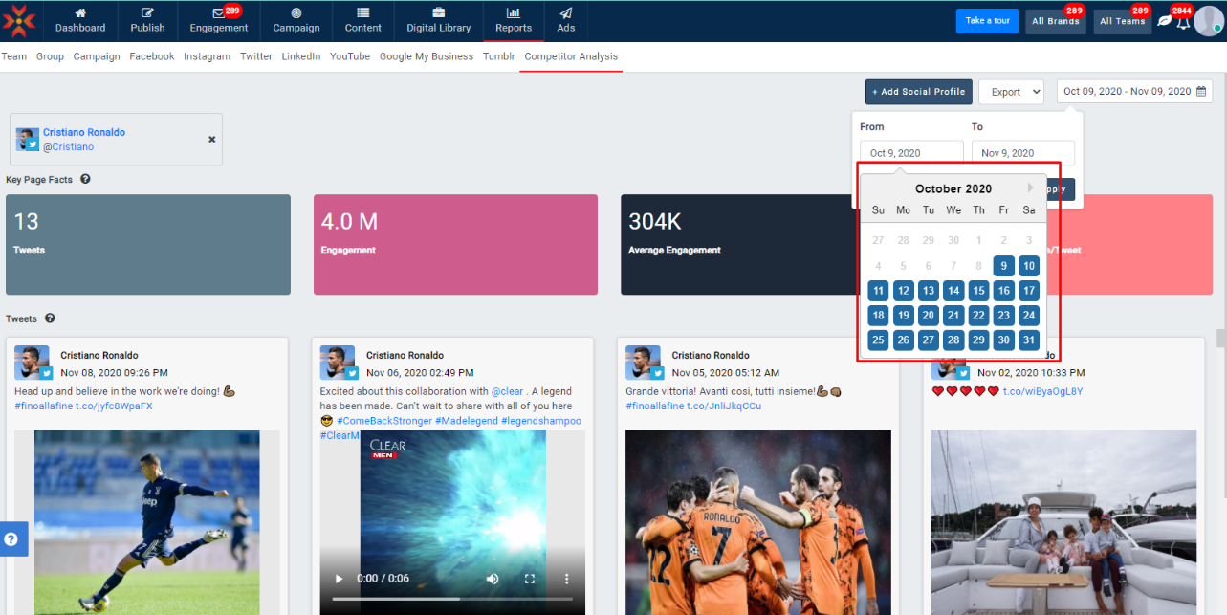Mute the video using the speaker icon

492,579
